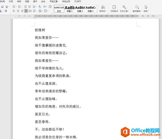Toggle justified alignment (highlighted)
162x139 pixels.
tap(26, 11)
